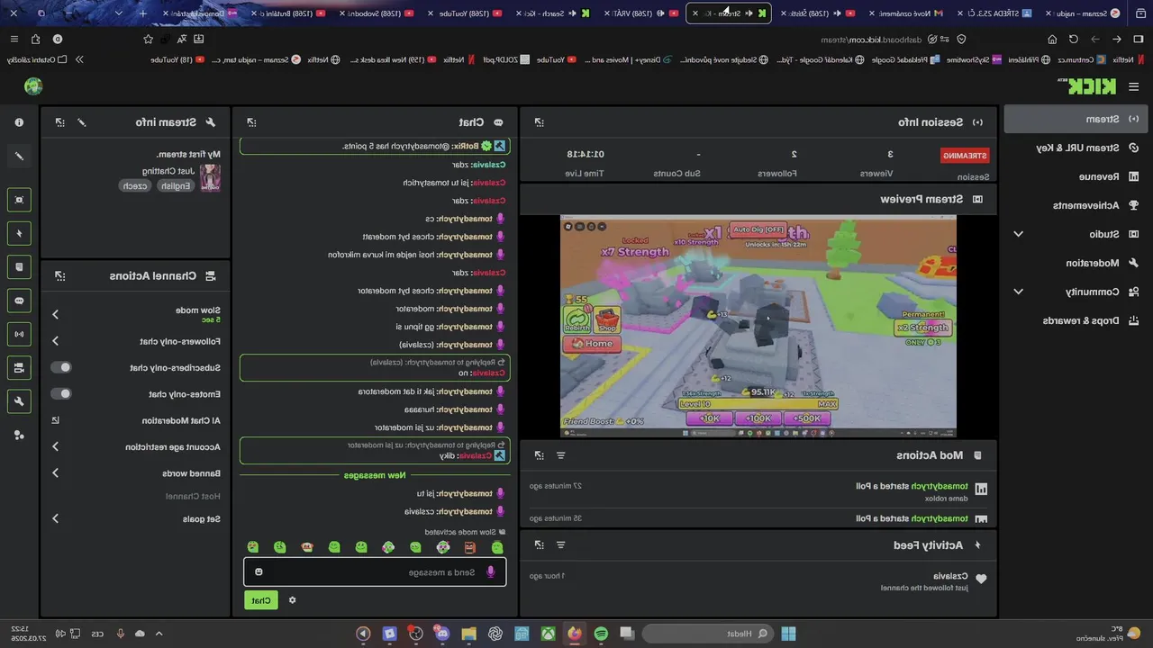
Task: Send message with the green Chat button
Action: pyautogui.click(x=260, y=600)
